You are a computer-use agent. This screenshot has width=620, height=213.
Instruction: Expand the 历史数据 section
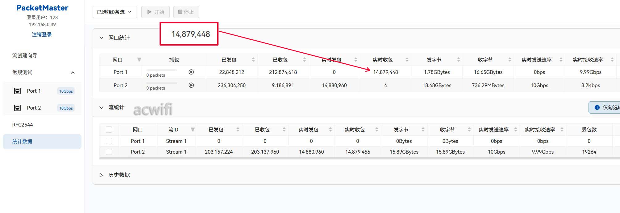pyautogui.click(x=101, y=175)
